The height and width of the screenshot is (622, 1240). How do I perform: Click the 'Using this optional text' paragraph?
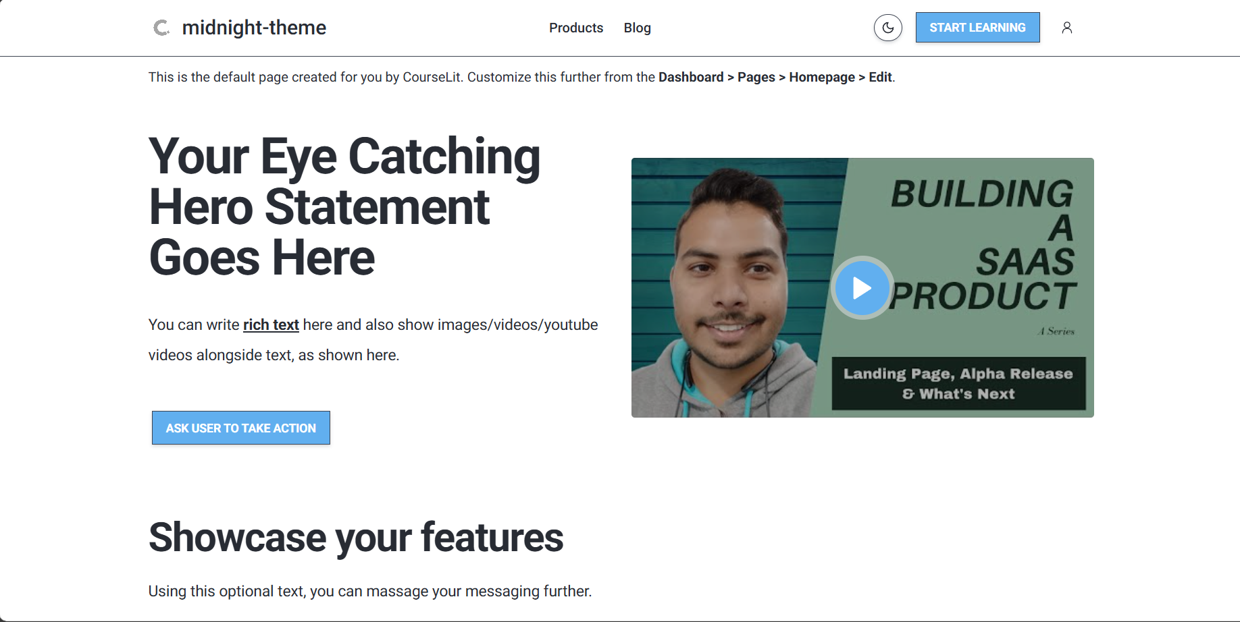click(x=369, y=592)
